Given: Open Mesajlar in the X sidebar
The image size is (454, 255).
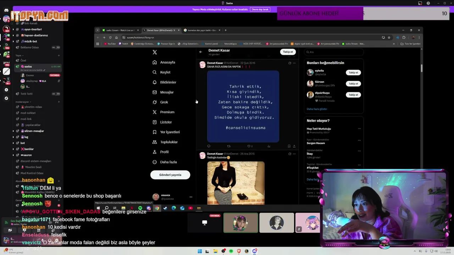Looking at the screenshot, I should click(x=163, y=92).
